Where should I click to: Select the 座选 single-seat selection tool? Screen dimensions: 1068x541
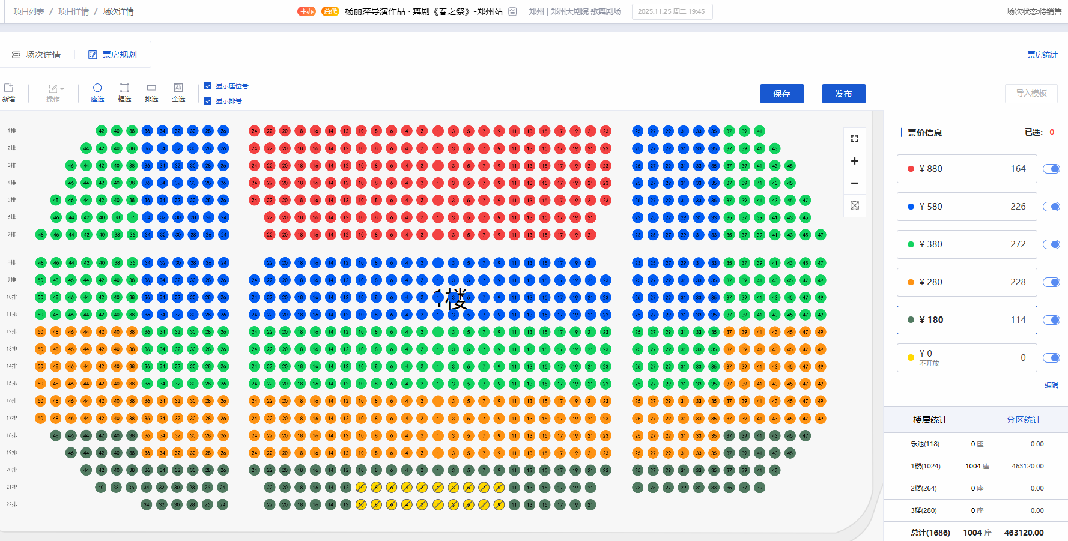[97, 92]
